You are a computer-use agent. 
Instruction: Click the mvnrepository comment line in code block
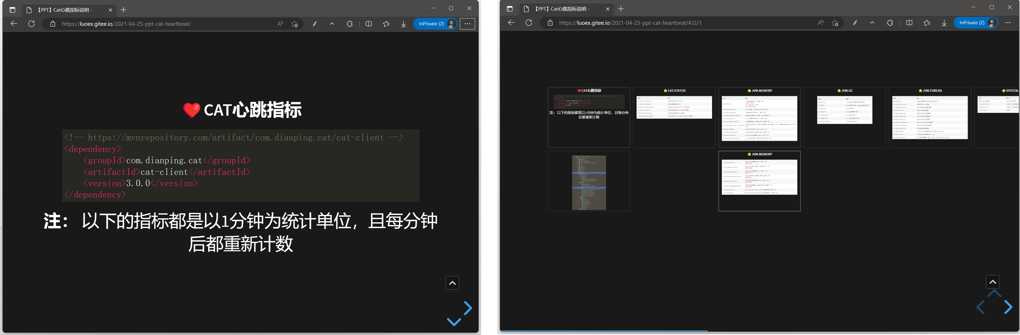click(234, 137)
